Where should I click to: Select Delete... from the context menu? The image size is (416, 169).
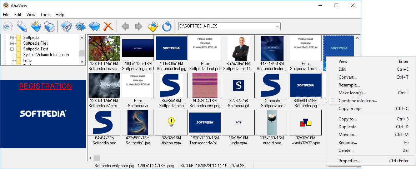pos(371,150)
